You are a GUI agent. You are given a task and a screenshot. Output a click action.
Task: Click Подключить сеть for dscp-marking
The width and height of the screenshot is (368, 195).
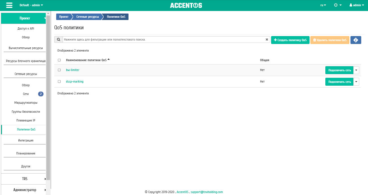pos(339,82)
